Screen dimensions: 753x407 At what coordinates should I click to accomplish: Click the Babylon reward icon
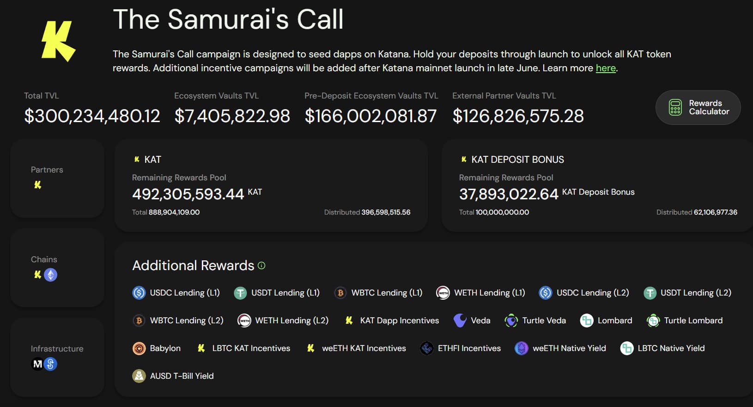(139, 348)
